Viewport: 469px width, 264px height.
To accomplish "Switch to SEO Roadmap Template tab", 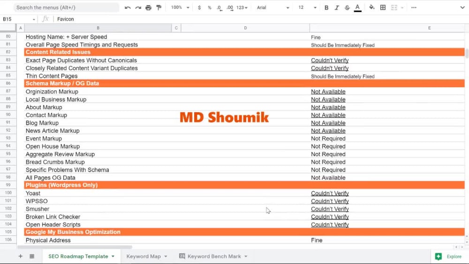I will (x=78, y=256).
